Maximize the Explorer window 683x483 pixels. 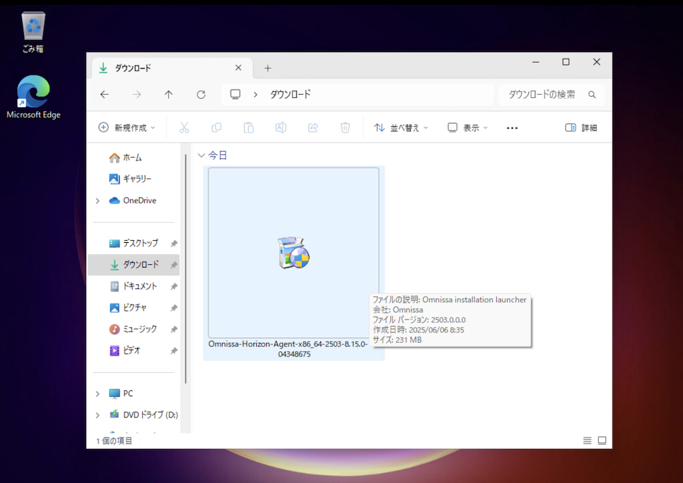tap(566, 62)
